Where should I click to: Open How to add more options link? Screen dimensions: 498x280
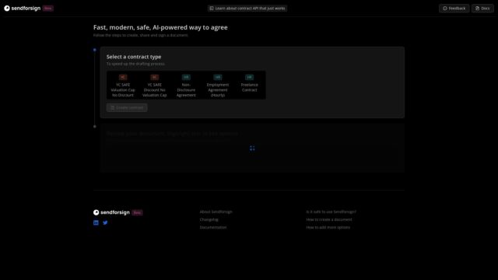[x=328, y=227]
